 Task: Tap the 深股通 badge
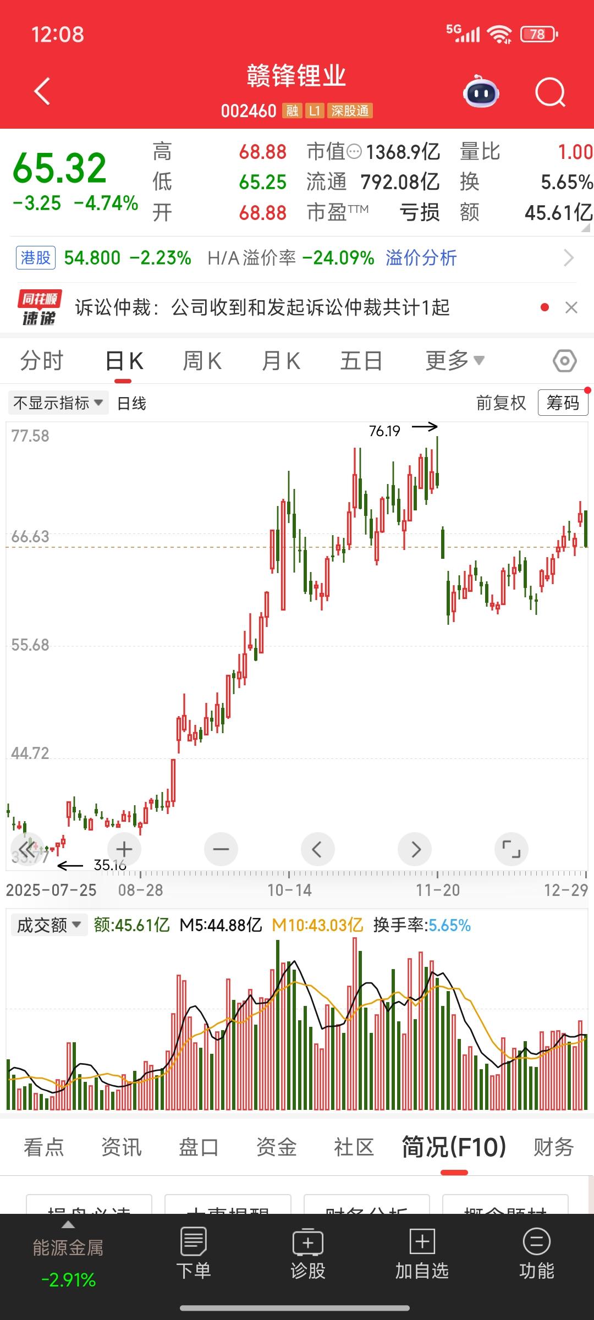[350, 111]
